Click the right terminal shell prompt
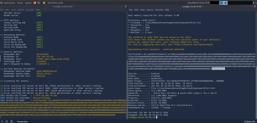Screen dimensions: 257x123 pyautogui.click(x=142, y=117)
